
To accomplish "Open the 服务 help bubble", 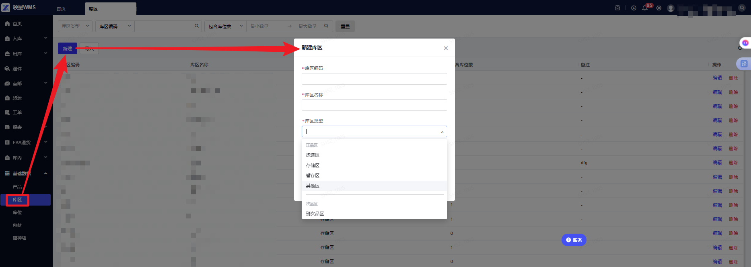I will click(x=574, y=240).
